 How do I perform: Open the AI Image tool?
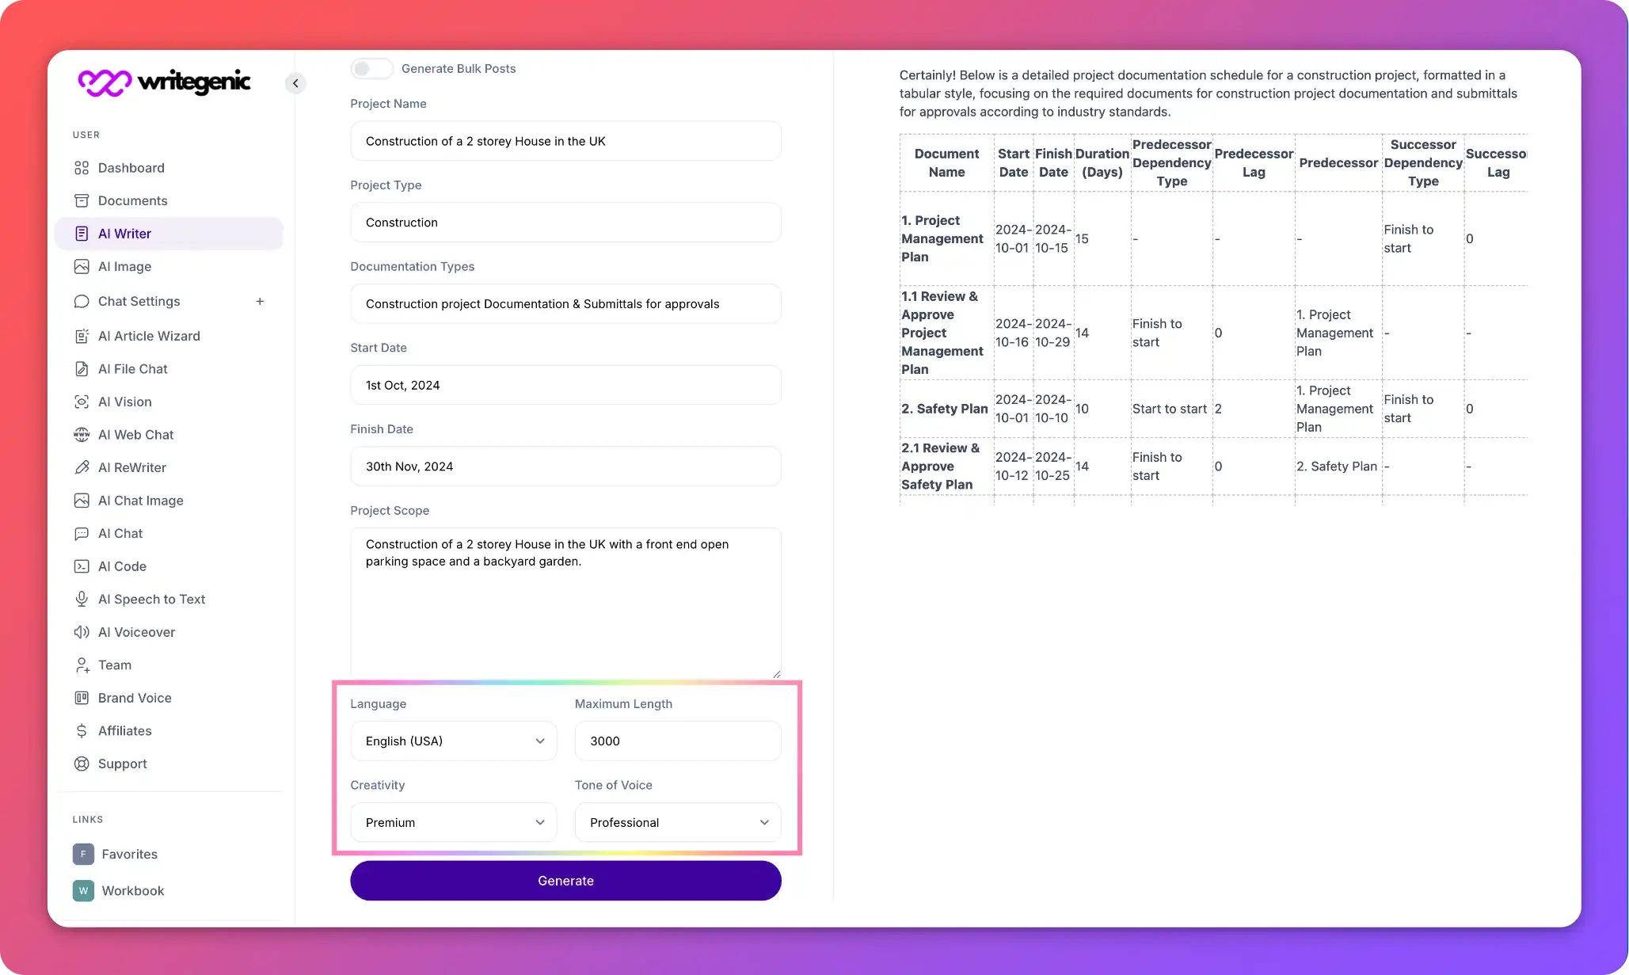point(124,266)
